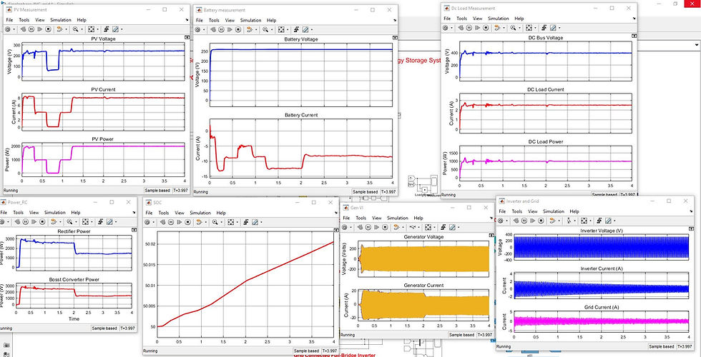Viewport: 701px width, 357px height.
Task: Click zoom Y-axis icon in Inverter and Grid
Action: tap(569, 221)
